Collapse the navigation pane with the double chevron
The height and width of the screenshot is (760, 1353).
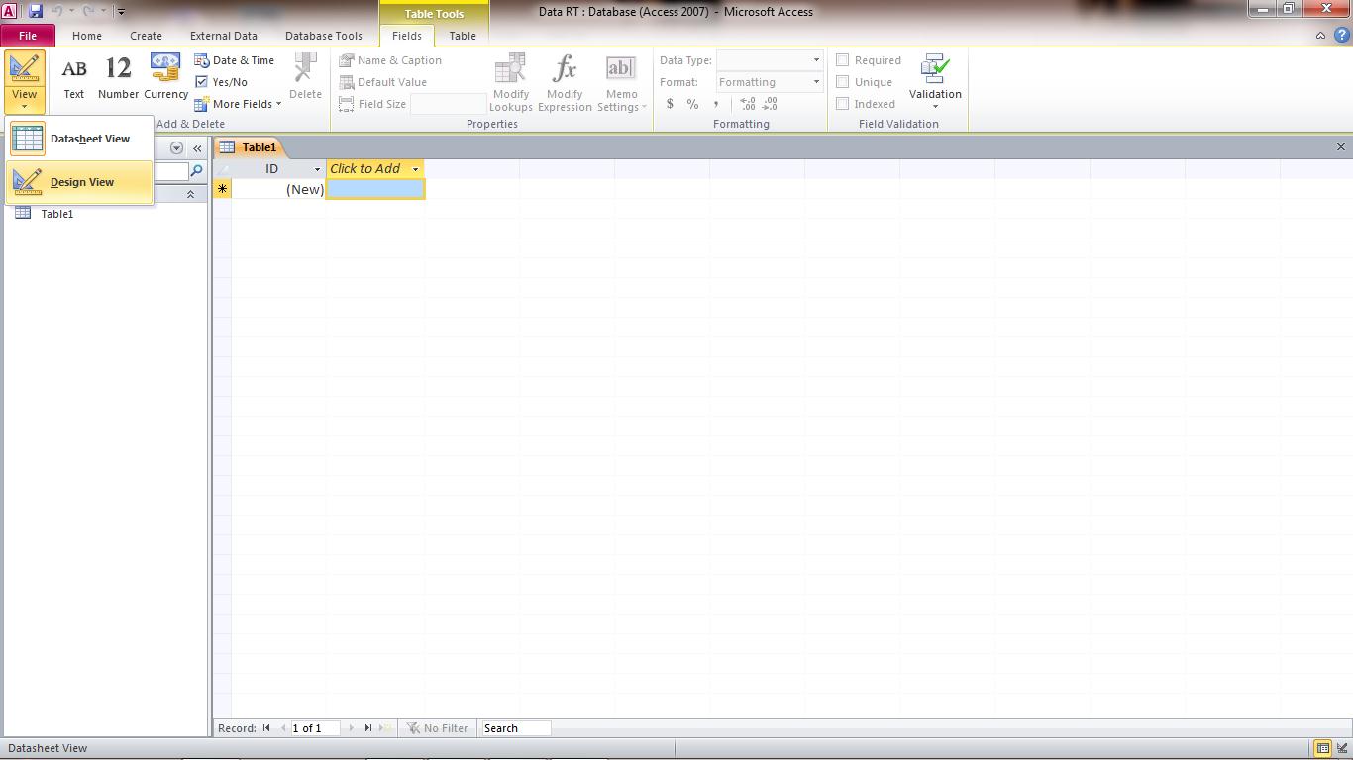(197, 148)
